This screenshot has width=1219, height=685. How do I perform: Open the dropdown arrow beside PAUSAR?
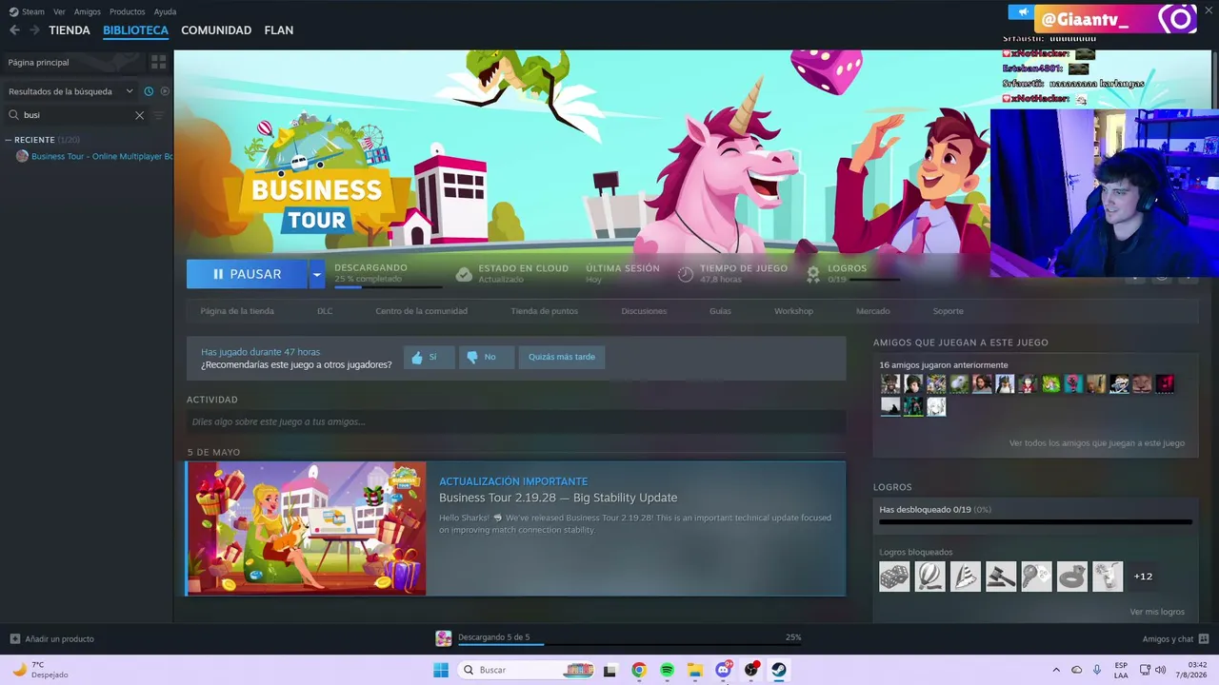(x=316, y=274)
